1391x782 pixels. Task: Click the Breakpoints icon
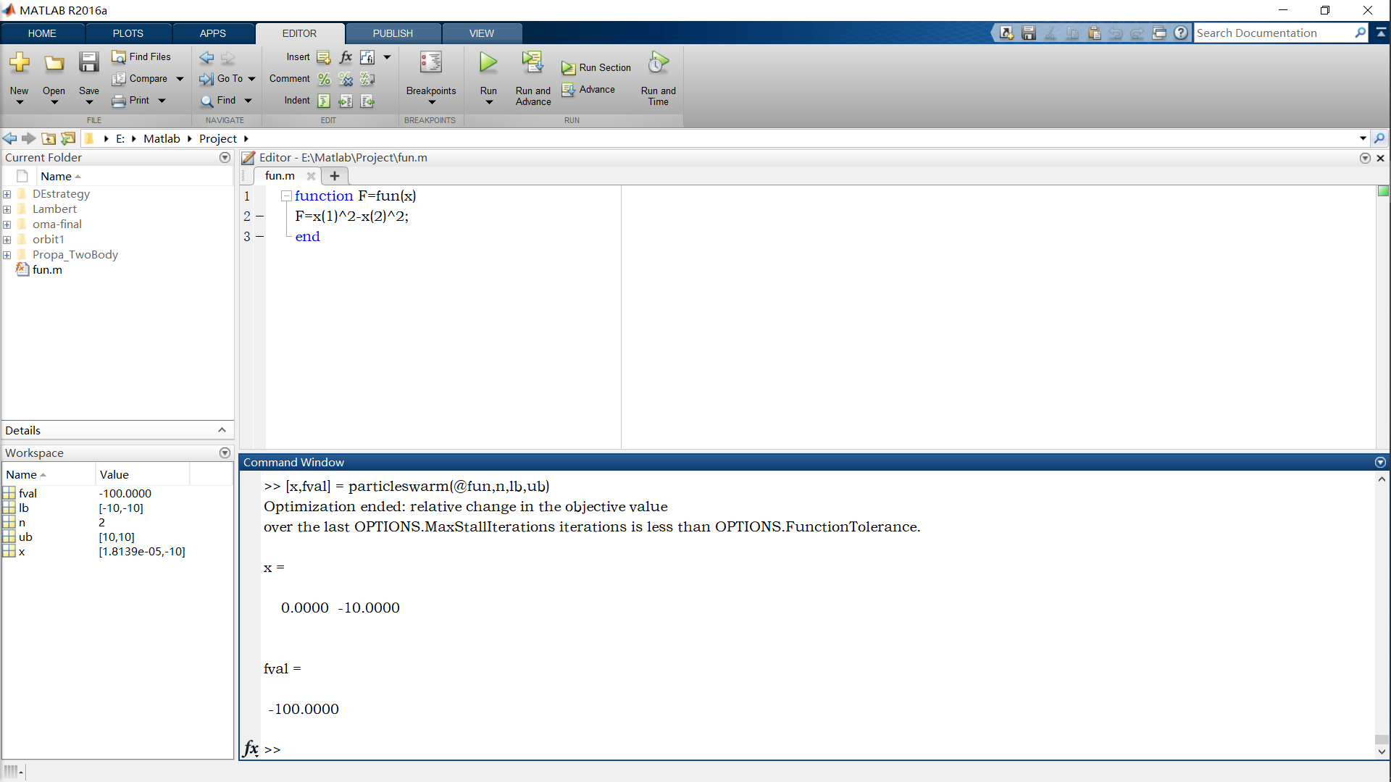[430, 64]
